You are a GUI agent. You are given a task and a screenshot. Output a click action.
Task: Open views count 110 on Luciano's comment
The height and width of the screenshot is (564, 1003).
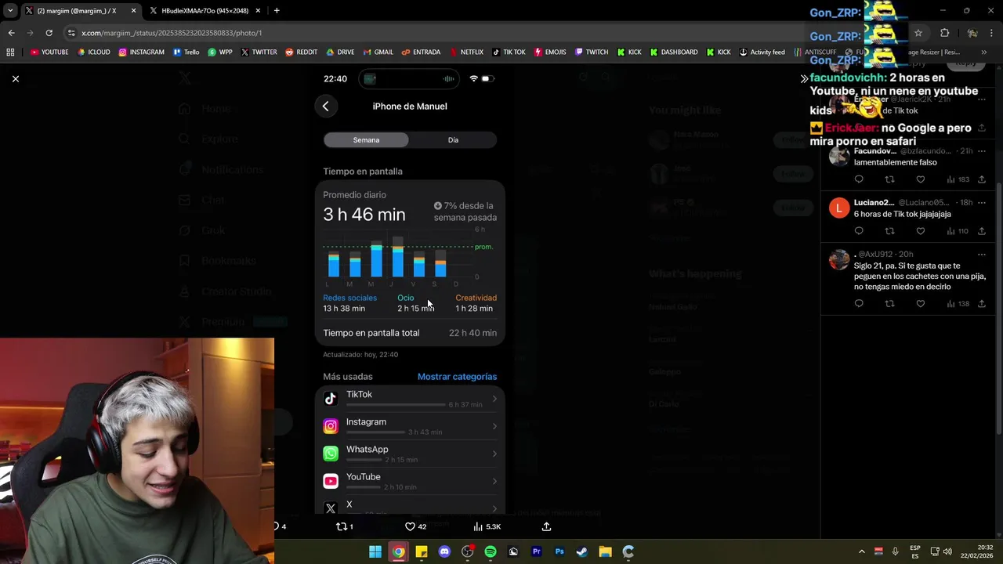pos(958,231)
